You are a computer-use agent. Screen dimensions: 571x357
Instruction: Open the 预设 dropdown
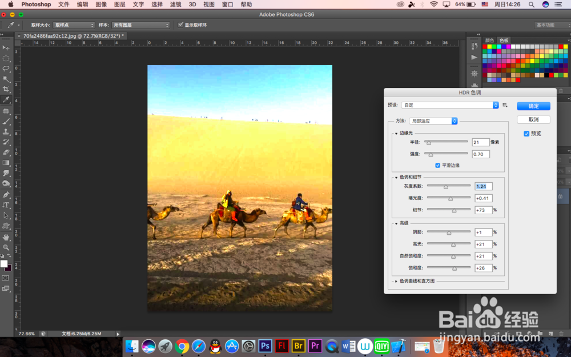point(450,105)
